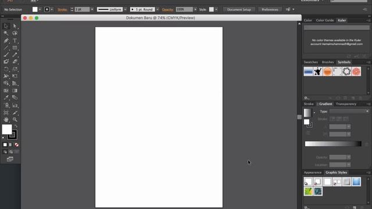Click the orange Opacity link

pyautogui.click(x=167, y=10)
